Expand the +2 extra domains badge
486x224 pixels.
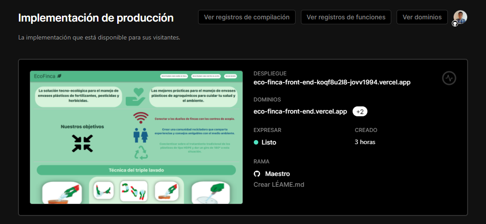(x=360, y=112)
